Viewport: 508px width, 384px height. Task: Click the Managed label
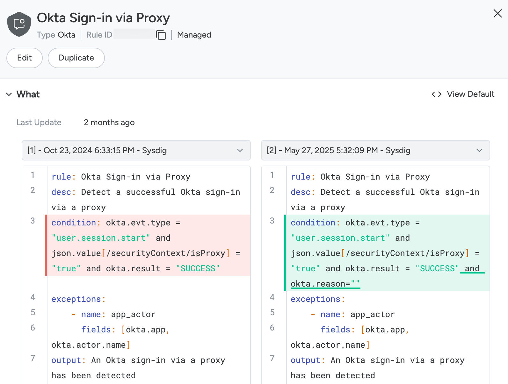(194, 35)
